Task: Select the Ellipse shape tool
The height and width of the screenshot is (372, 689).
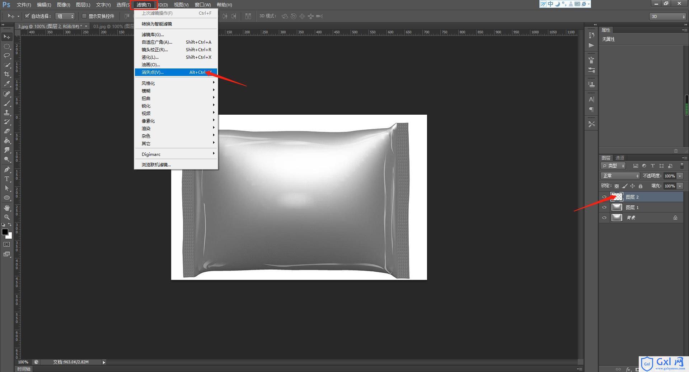Action: (x=7, y=197)
